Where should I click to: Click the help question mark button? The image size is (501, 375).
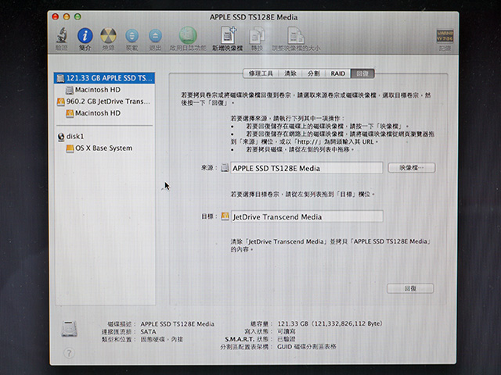69,353
